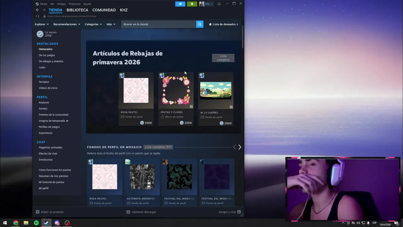Click the Steam points coin icon
This screenshot has width=403, height=227.
pyautogui.click(x=40, y=34)
